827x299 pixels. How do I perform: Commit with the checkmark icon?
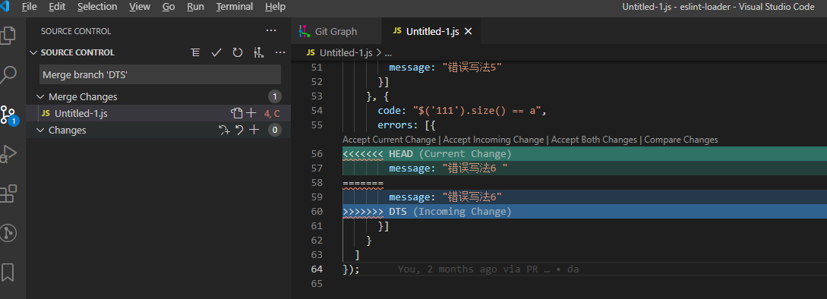[216, 52]
